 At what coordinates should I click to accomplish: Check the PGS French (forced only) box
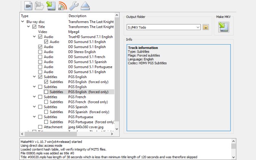point(46,102)
